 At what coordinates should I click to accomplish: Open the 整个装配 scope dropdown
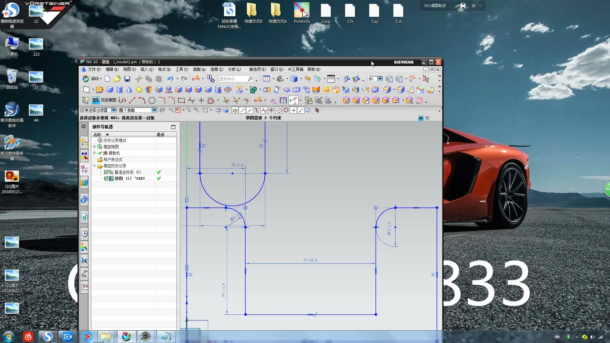[x=154, y=110]
